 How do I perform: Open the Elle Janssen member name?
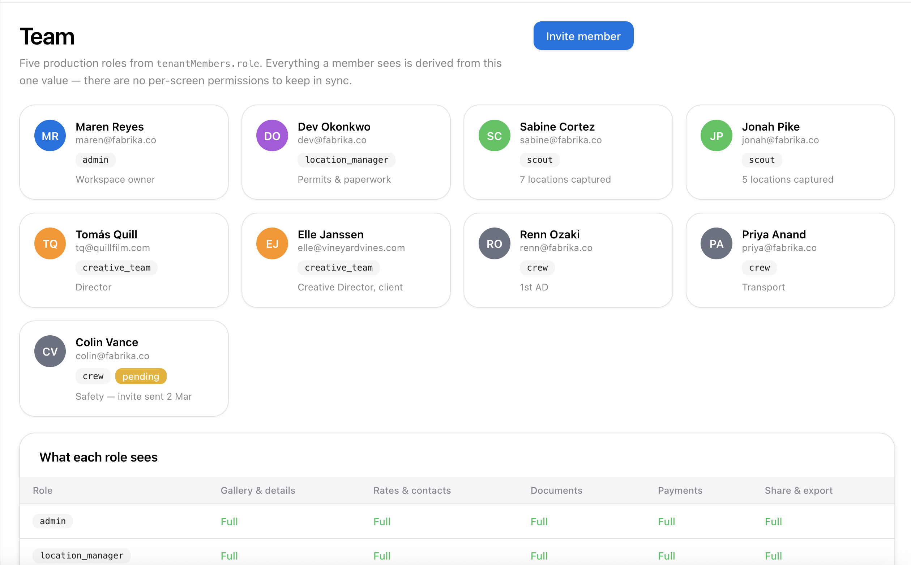click(x=330, y=234)
